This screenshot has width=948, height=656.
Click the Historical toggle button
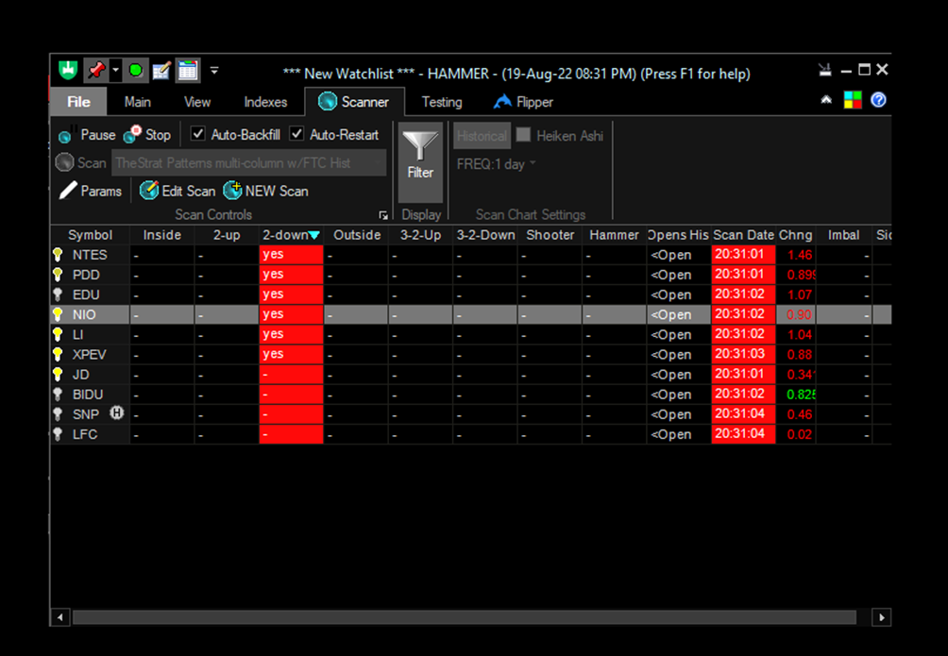click(x=482, y=135)
